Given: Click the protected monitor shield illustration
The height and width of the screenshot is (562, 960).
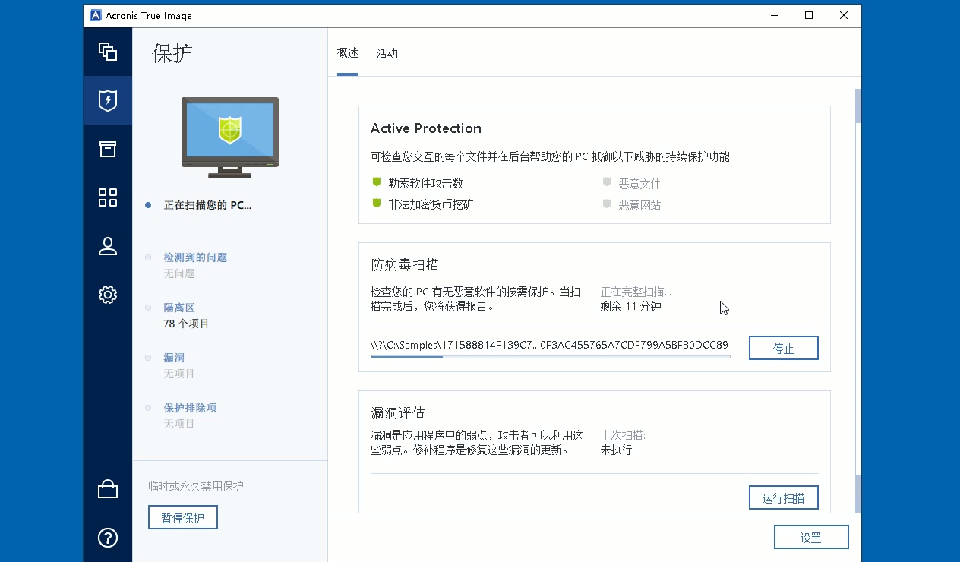Looking at the screenshot, I should [229, 137].
